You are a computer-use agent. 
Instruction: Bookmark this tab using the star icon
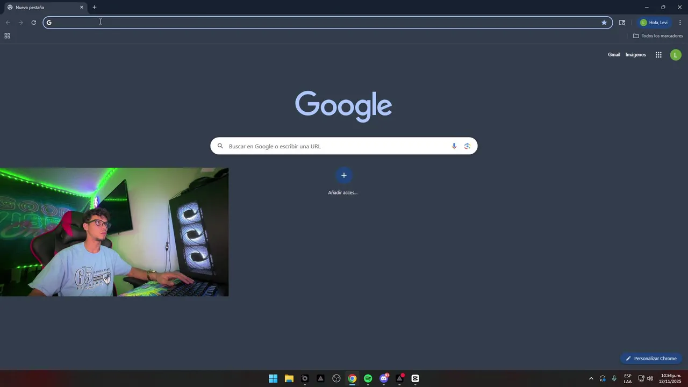pyautogui.click(x=604, y=23)
